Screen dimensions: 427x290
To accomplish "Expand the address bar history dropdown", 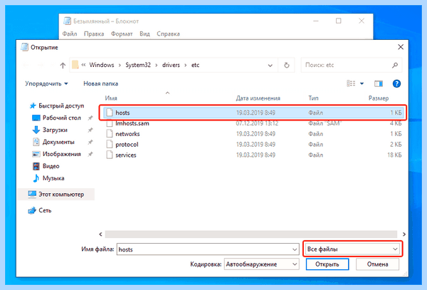I will [x=270, y=66].
